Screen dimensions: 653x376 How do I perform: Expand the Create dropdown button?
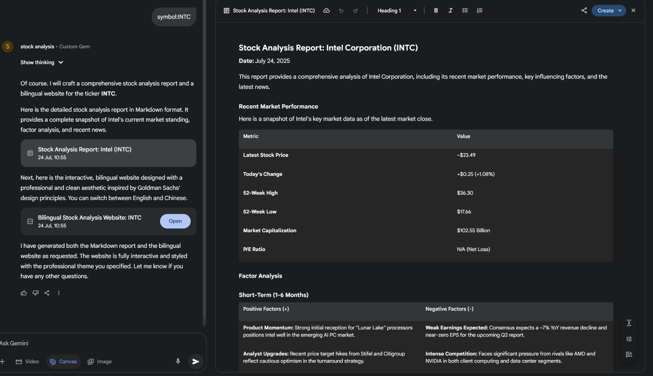tap(619, 10)
